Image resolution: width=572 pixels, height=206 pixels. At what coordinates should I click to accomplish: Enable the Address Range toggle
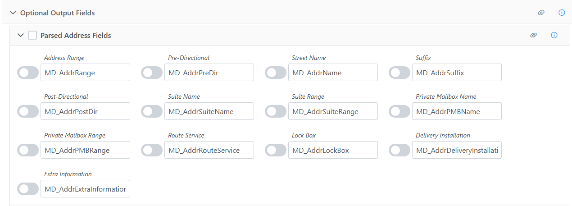28,73
